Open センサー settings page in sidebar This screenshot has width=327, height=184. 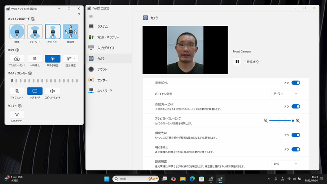109,80
